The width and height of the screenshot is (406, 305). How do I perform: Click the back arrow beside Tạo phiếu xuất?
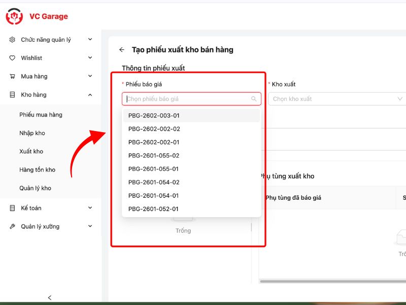[x=121, y=50]
